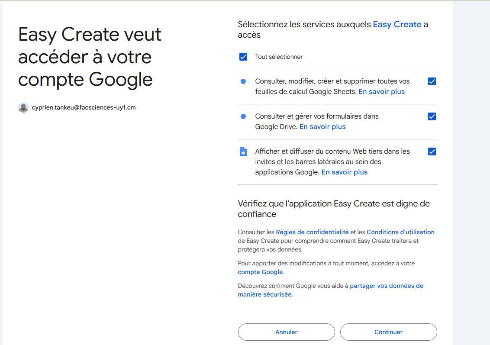
Task: Uncheck the Google Drive forms access checkbox
Action: [x=432, y=116]
